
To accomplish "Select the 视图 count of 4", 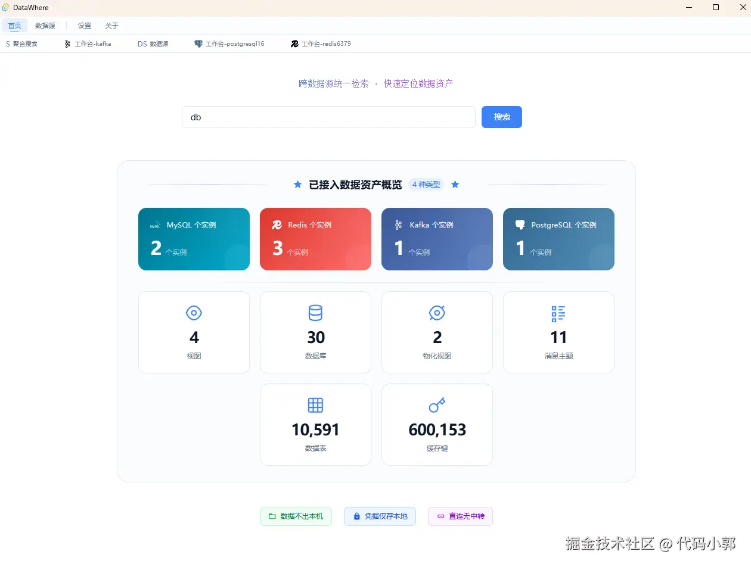I will click(194, 338).
